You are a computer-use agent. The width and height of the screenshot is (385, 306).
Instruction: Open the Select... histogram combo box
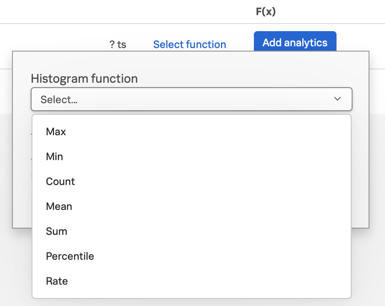[x=192, y=99]
